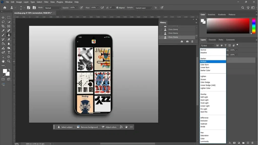The image size is (258, 145).
Task: Select the Ellipse shape tool
Action: pos(9,57)
